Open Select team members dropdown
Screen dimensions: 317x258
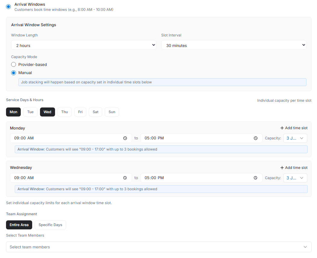[x=158, y=247]
